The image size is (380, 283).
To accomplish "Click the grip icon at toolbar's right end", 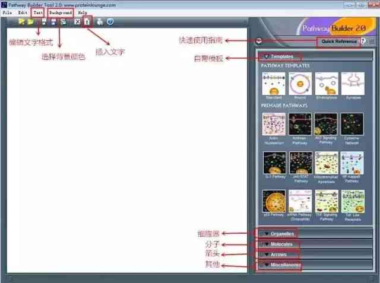I will point(245,22).
